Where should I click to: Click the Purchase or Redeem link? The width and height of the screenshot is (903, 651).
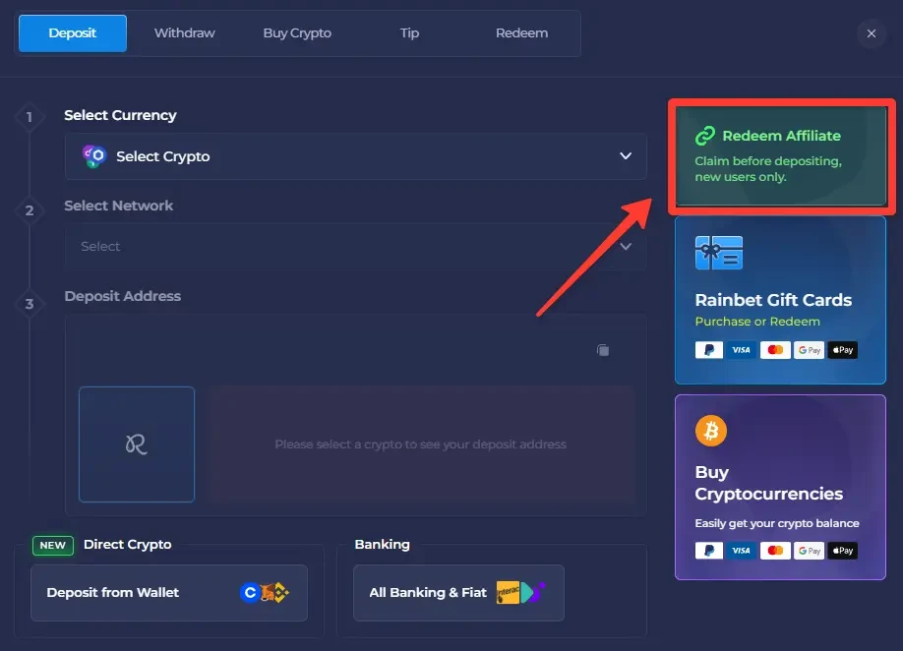tap(757, 322)
